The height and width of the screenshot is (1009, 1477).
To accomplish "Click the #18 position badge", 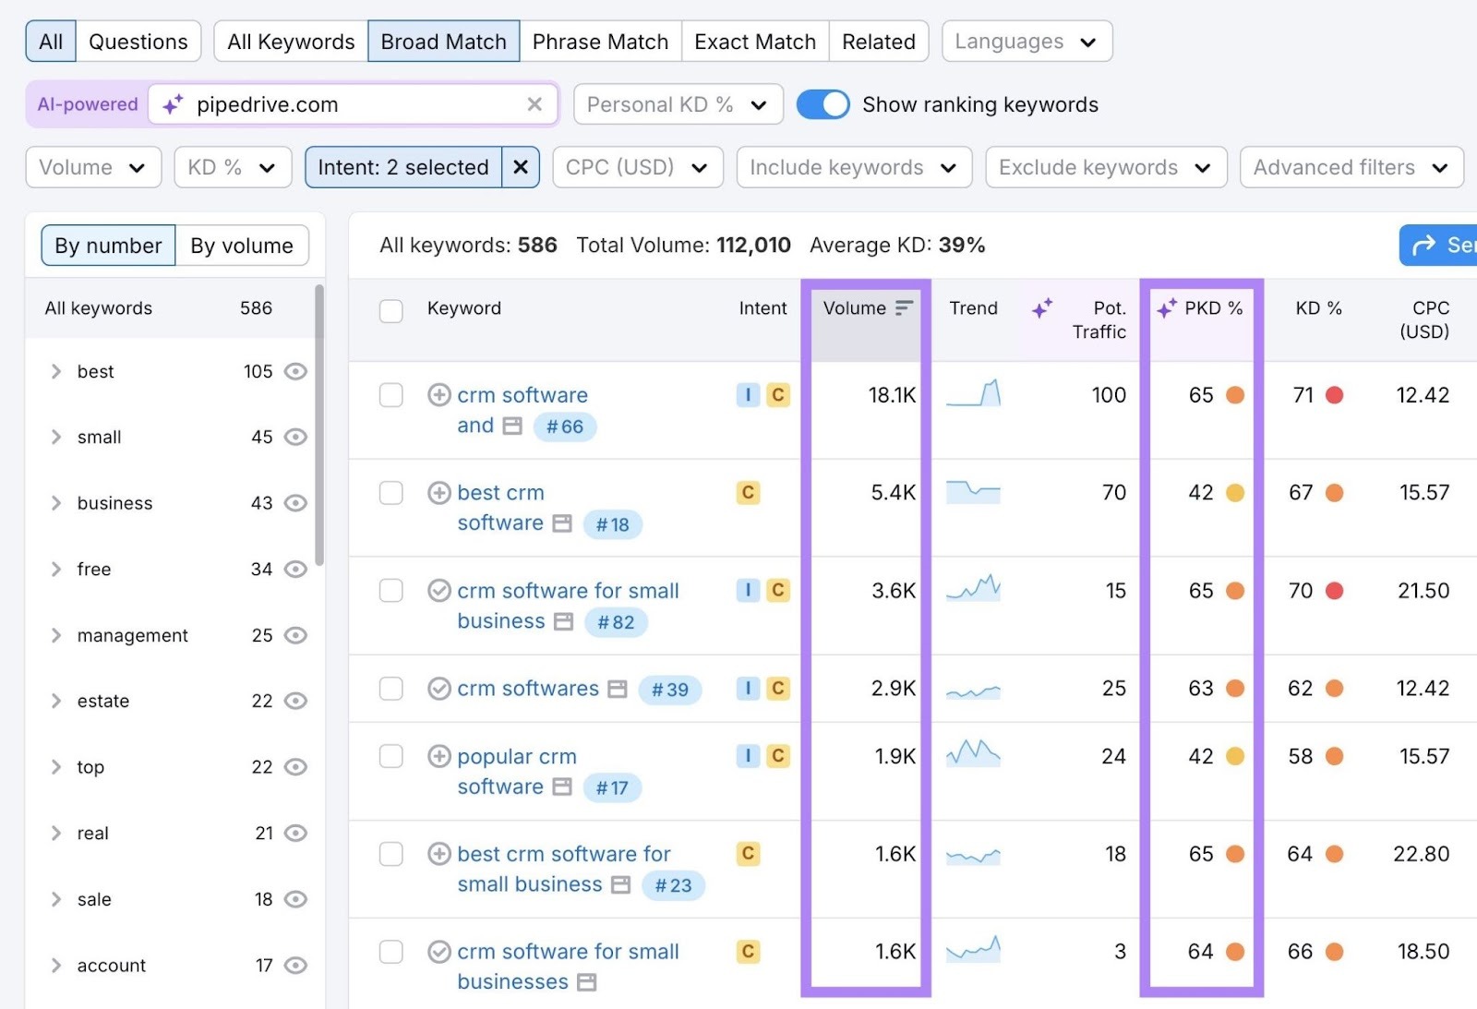I will pos(613,524).
